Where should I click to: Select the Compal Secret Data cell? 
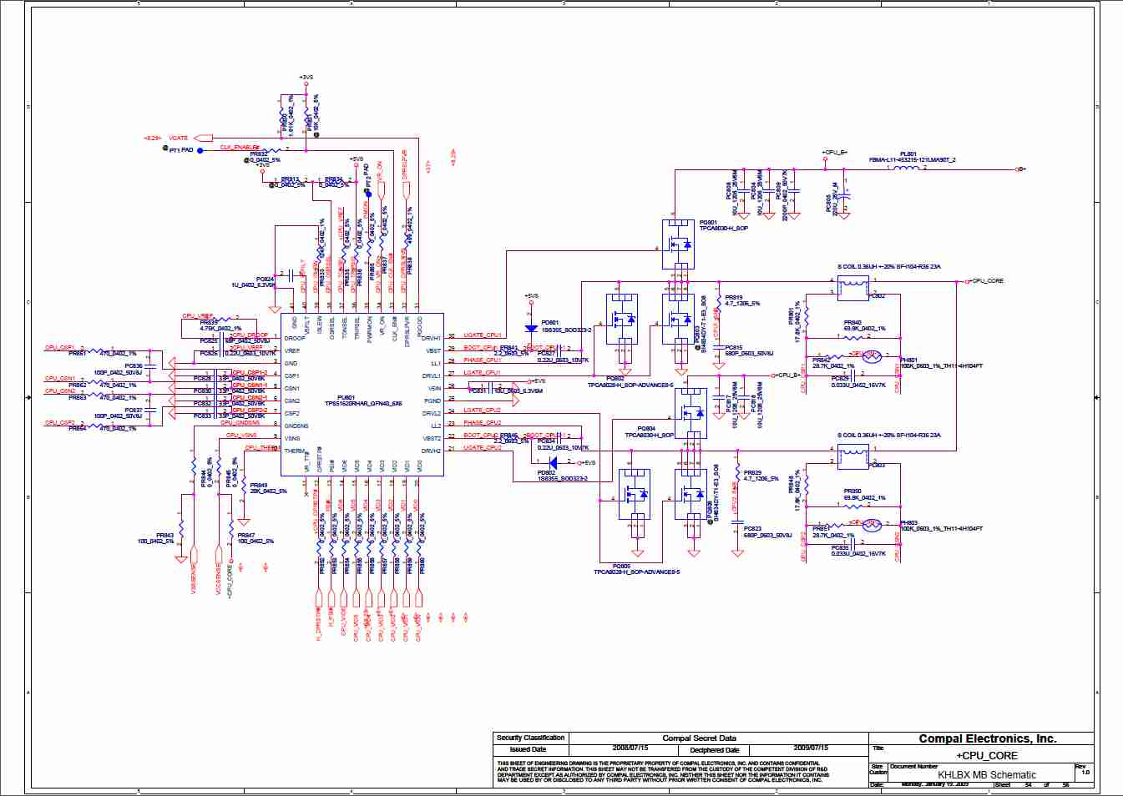pyautogui.click(x=699, y=738)
